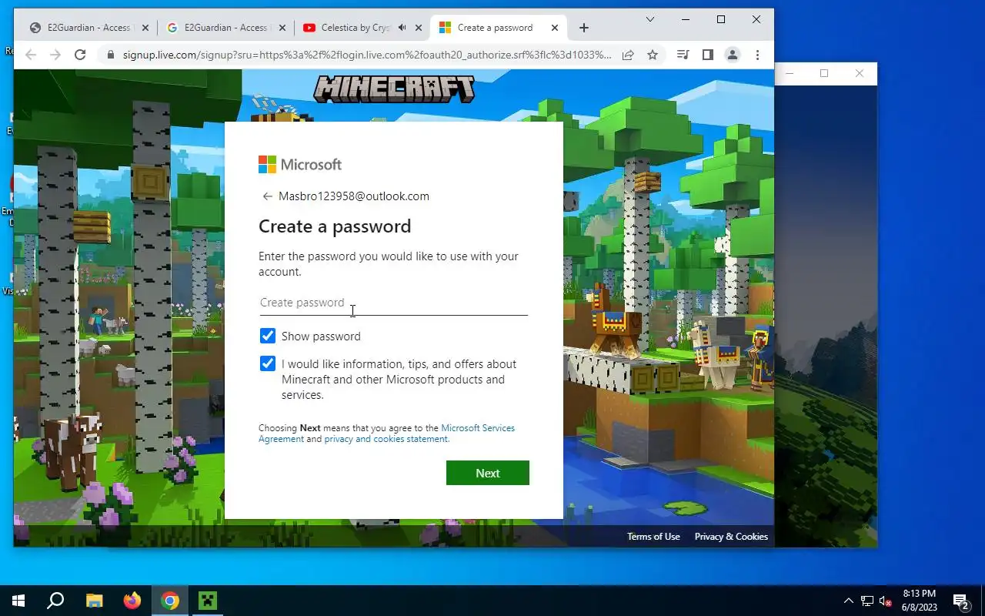
Task: Launch Firefox from the taskbar
Action: point(132,601)
